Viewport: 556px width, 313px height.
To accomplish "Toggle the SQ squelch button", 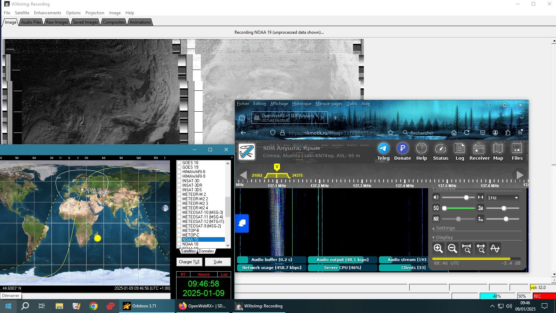I will 436,208.
